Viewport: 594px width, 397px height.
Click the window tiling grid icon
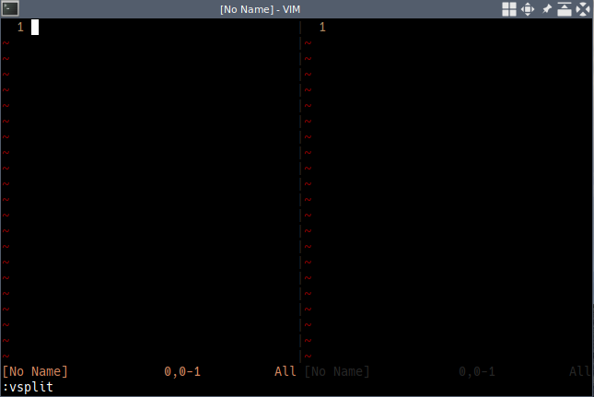click(x=508, y=9)
